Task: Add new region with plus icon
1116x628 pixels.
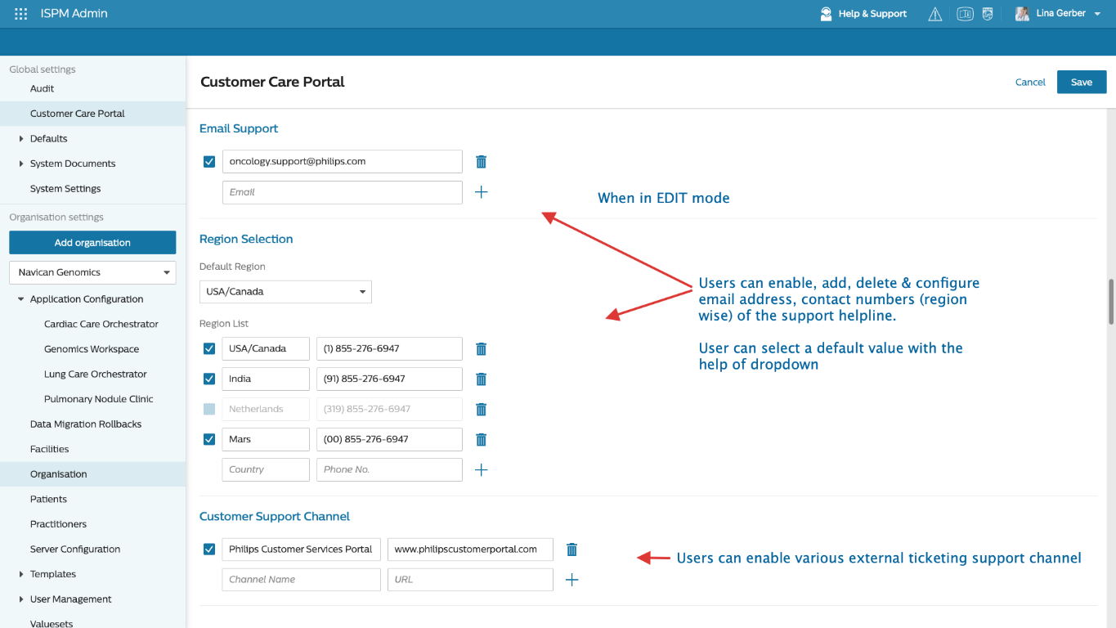Action: pyautogui.click(x=482, y=470)
